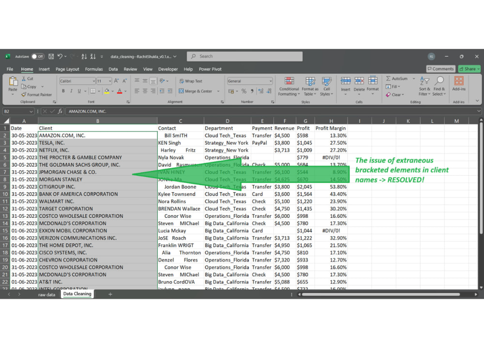
Task: Click the Undo arrow icon
Action: 60,57
